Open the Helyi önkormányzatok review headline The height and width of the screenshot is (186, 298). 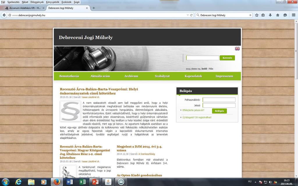click(x=99, y=91)
